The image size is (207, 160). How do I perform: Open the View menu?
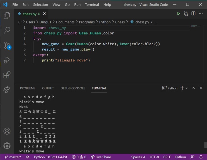click(x=56, y=5)
